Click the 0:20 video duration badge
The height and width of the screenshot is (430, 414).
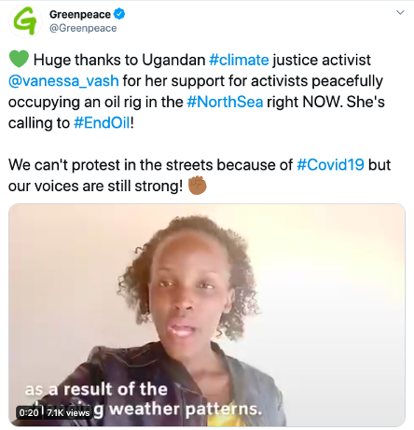[29, 412]
